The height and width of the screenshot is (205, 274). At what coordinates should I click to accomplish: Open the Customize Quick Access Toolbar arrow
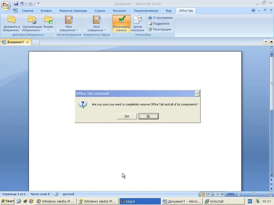(38, 3)
